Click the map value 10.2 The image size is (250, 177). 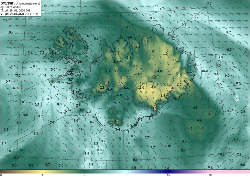click(x=237, y=99)
